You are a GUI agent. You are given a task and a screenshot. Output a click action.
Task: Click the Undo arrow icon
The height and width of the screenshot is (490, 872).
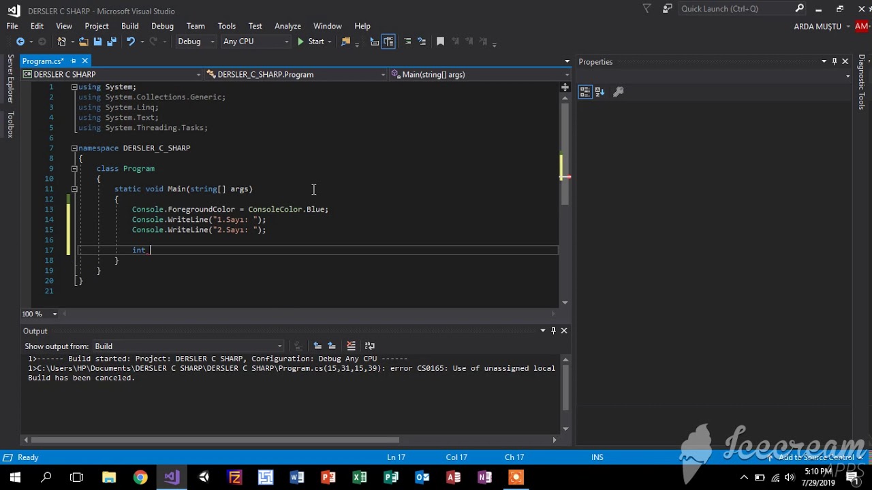[130, 42]
